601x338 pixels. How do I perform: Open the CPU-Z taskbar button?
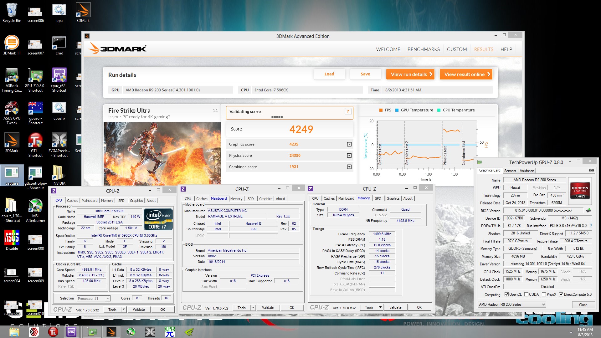click(71, 332)
